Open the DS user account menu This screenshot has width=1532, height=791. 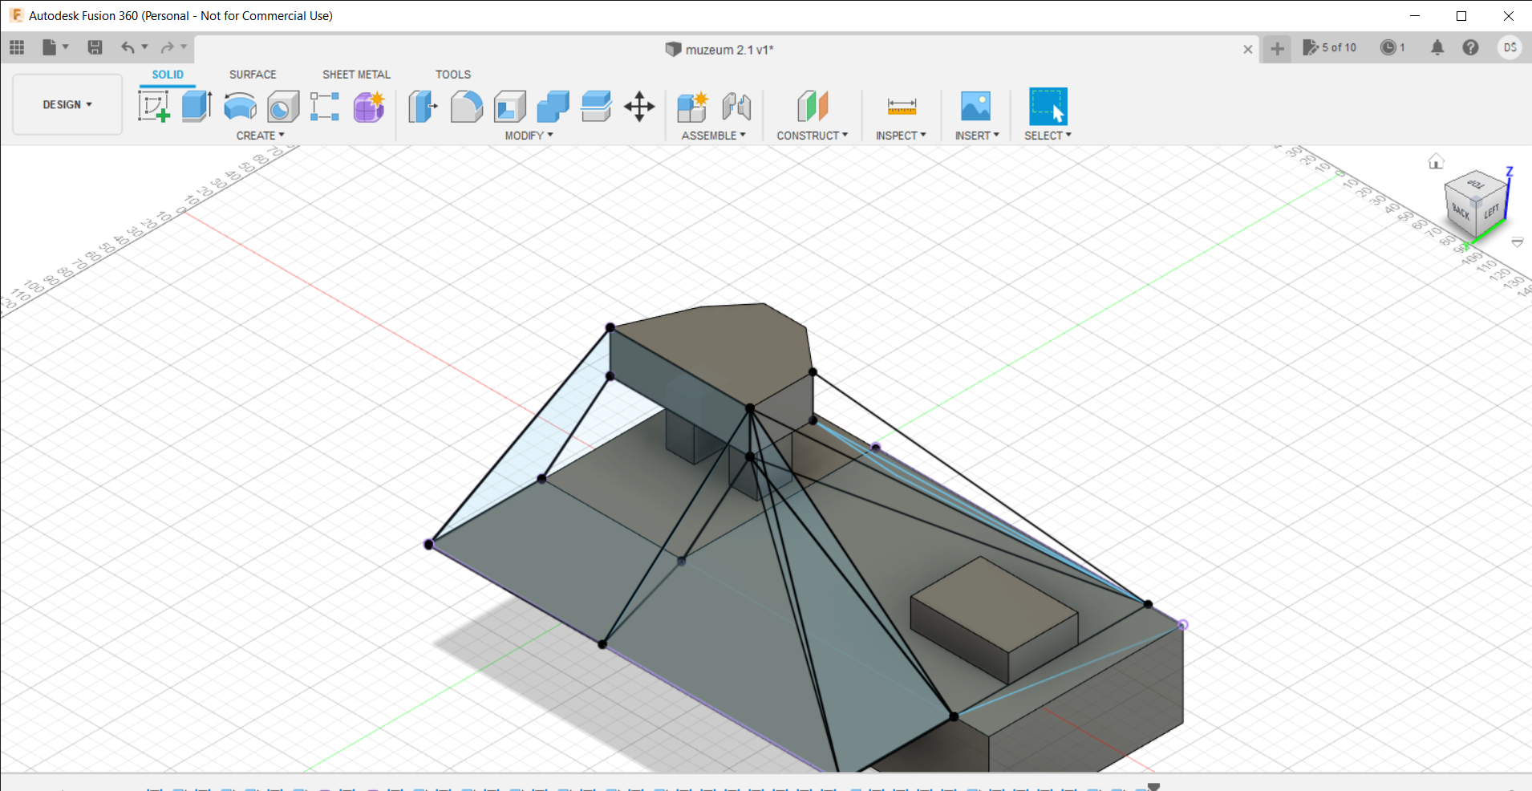[1510, 47]
